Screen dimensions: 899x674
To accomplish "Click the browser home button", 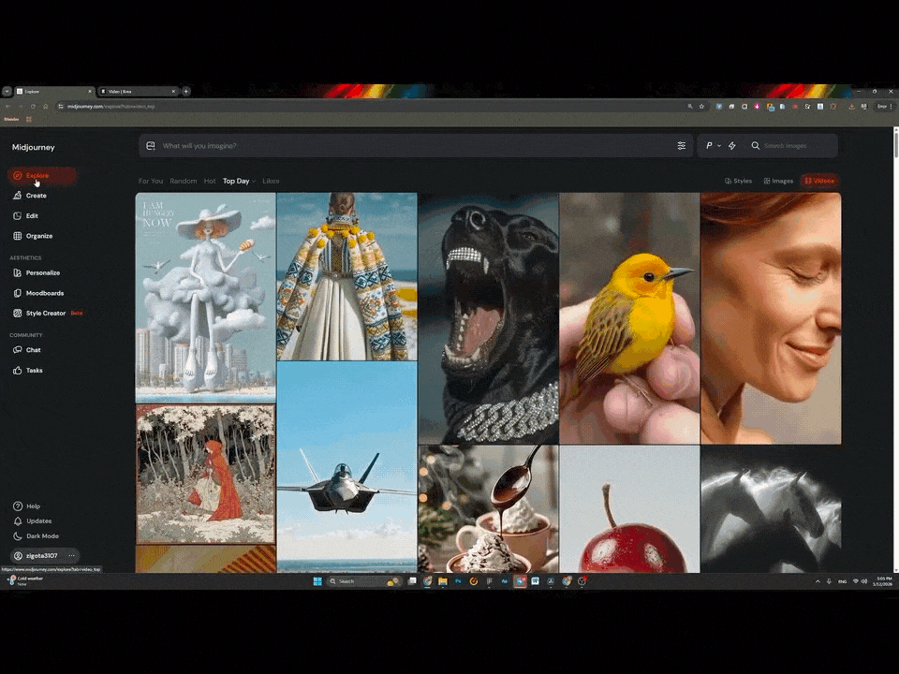I will click(x=46, y=106).
